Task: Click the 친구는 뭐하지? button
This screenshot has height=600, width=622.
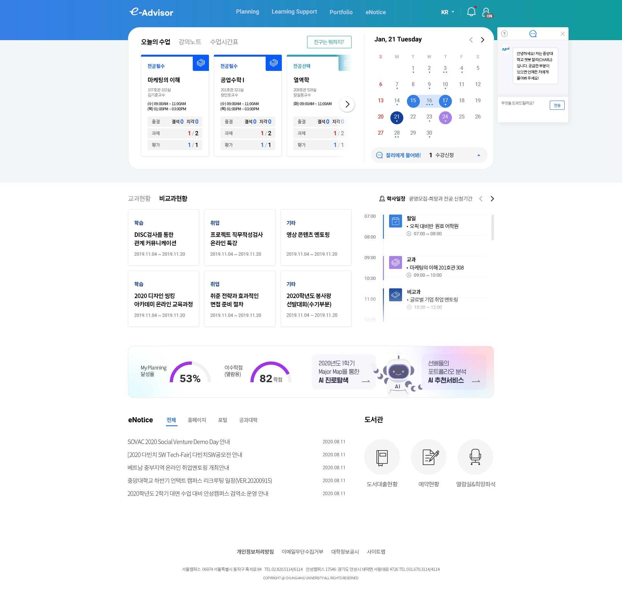Action: pyautogui.click(x=329, y=42)
